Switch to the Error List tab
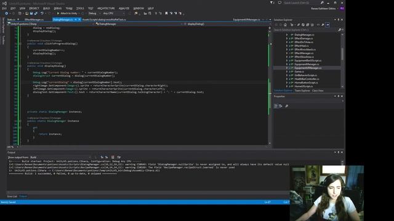The height and width of the screenshot is (221, 394). [12, 196]
